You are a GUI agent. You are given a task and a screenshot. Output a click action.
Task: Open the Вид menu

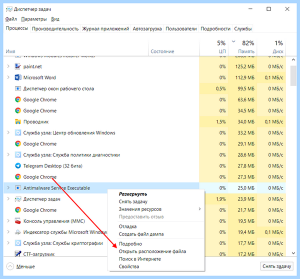tap(55, 19)
